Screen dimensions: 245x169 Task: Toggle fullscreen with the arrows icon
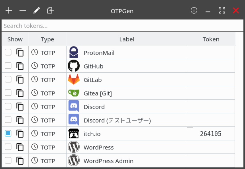click(222, 11)
